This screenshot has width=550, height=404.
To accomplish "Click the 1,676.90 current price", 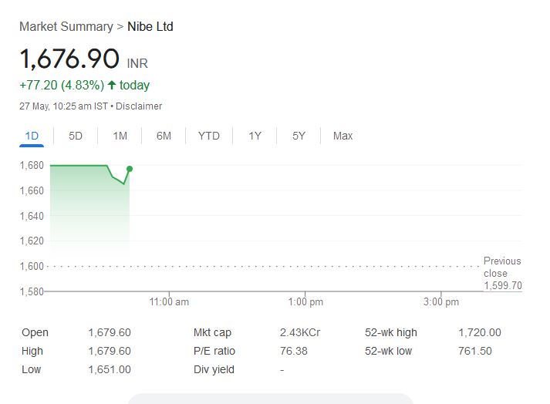I will 69,59.
